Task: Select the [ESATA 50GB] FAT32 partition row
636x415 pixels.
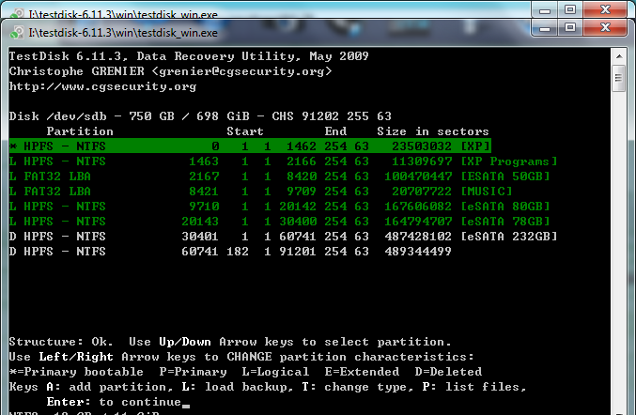Action: tap(279, 177)
